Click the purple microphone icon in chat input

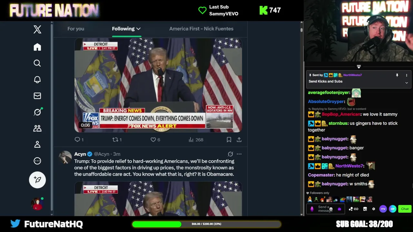[x=312, y=209]
